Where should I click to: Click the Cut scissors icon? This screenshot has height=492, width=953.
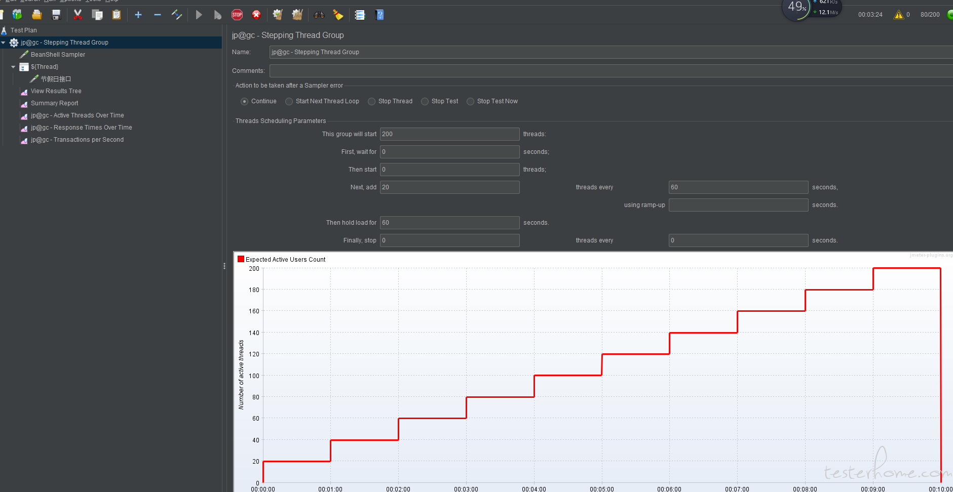point(78,15)
